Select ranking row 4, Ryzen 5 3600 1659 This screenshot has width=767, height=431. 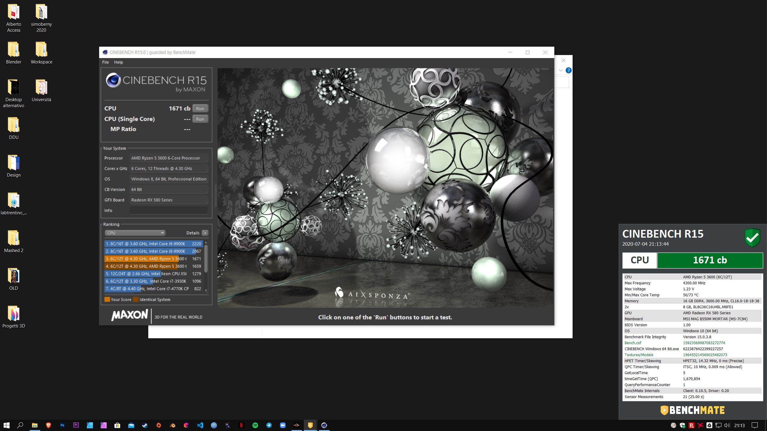[153, 266]
